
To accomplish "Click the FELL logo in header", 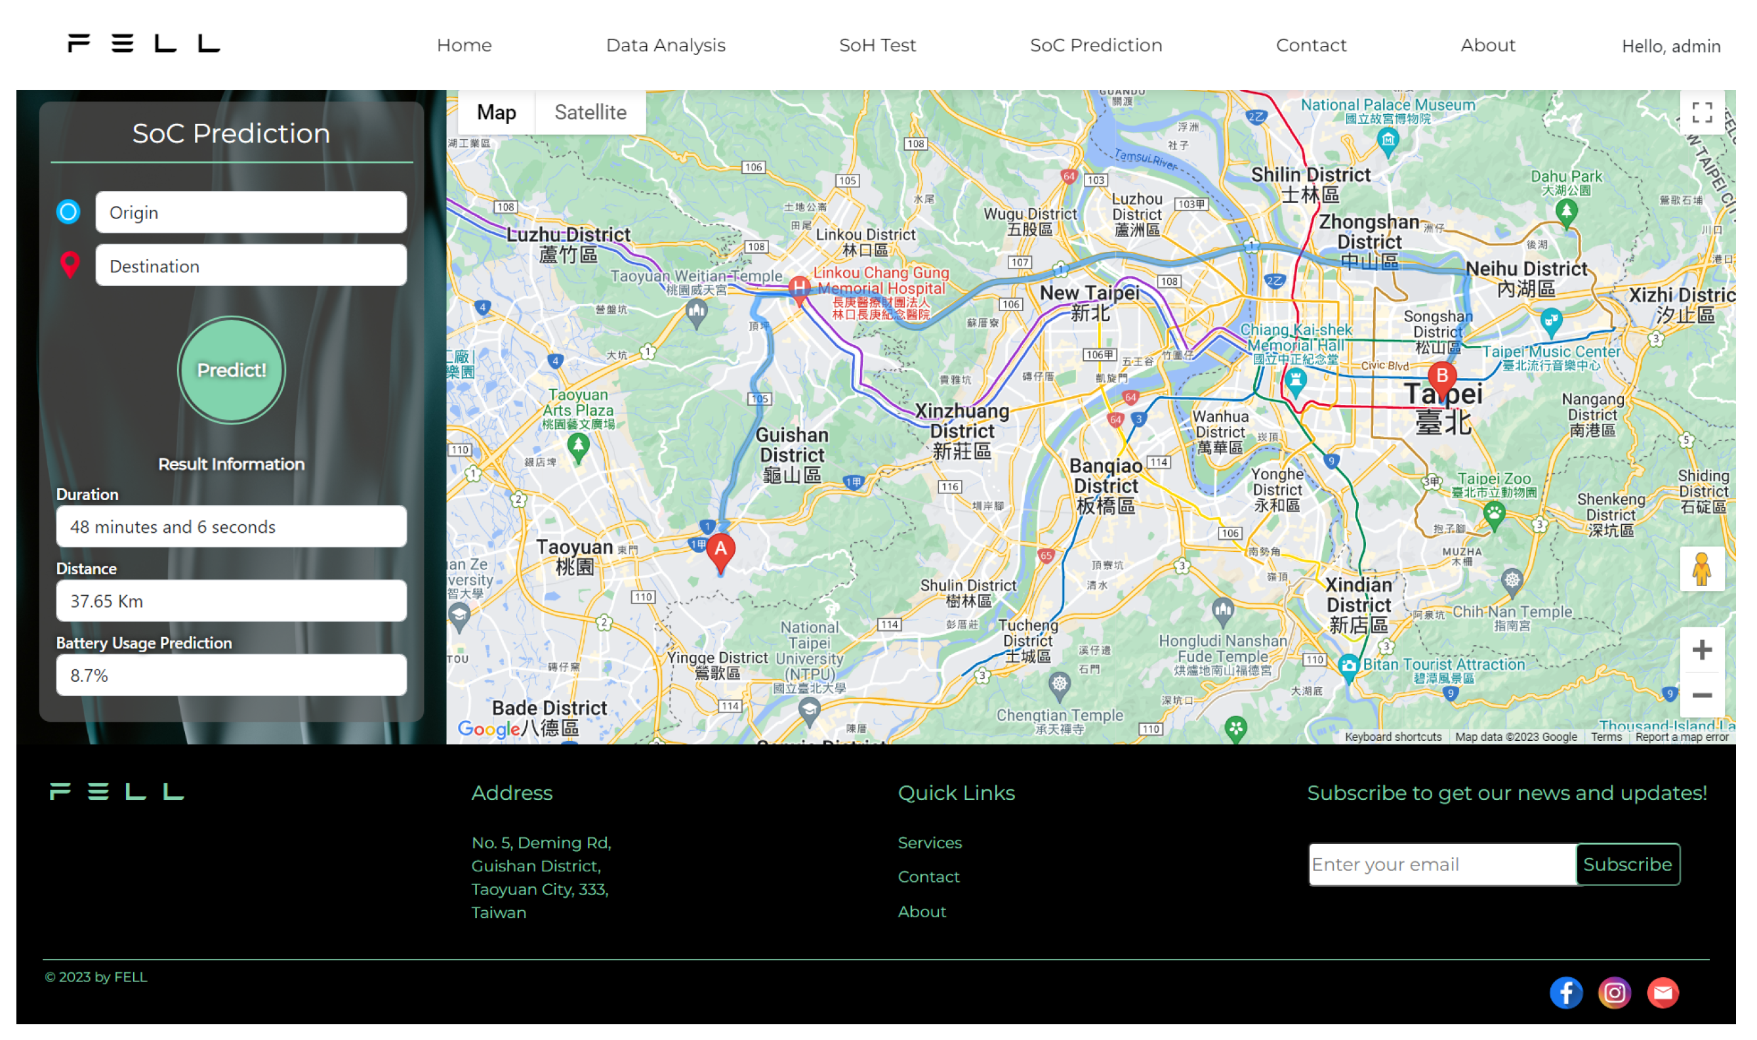I will tap(144, 44).
